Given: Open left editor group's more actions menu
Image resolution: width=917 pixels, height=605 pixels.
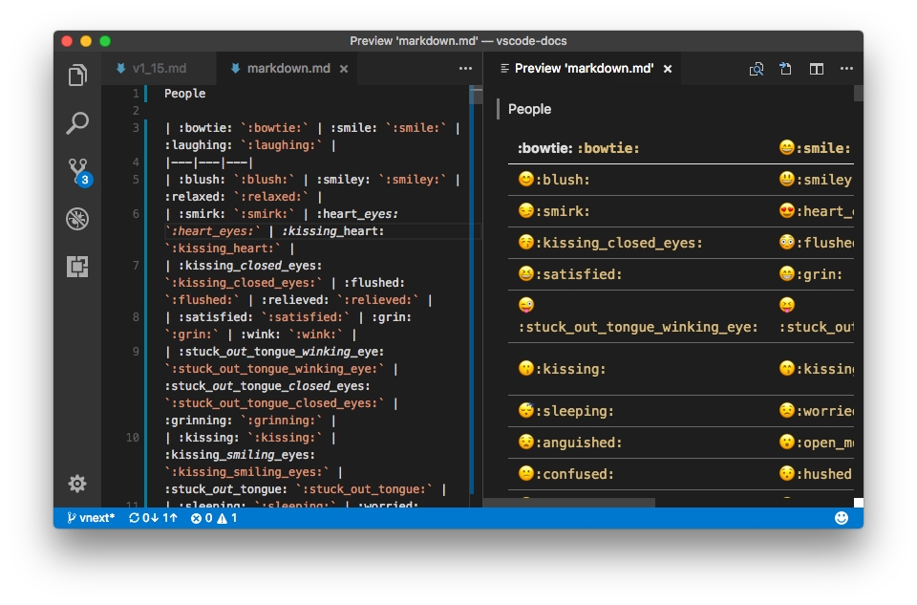Looking at the screenshot, I should pos(465,69).
